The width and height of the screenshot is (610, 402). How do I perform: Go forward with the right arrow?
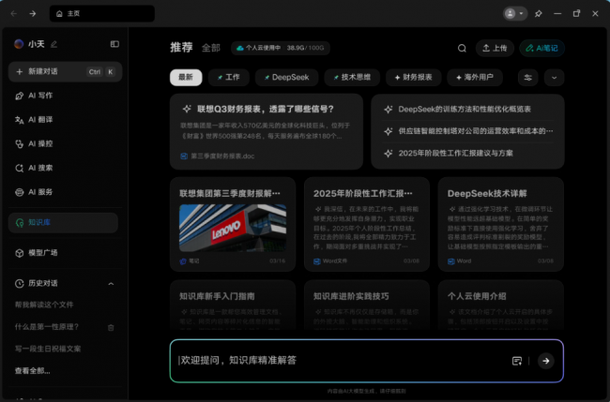(33, 14)
